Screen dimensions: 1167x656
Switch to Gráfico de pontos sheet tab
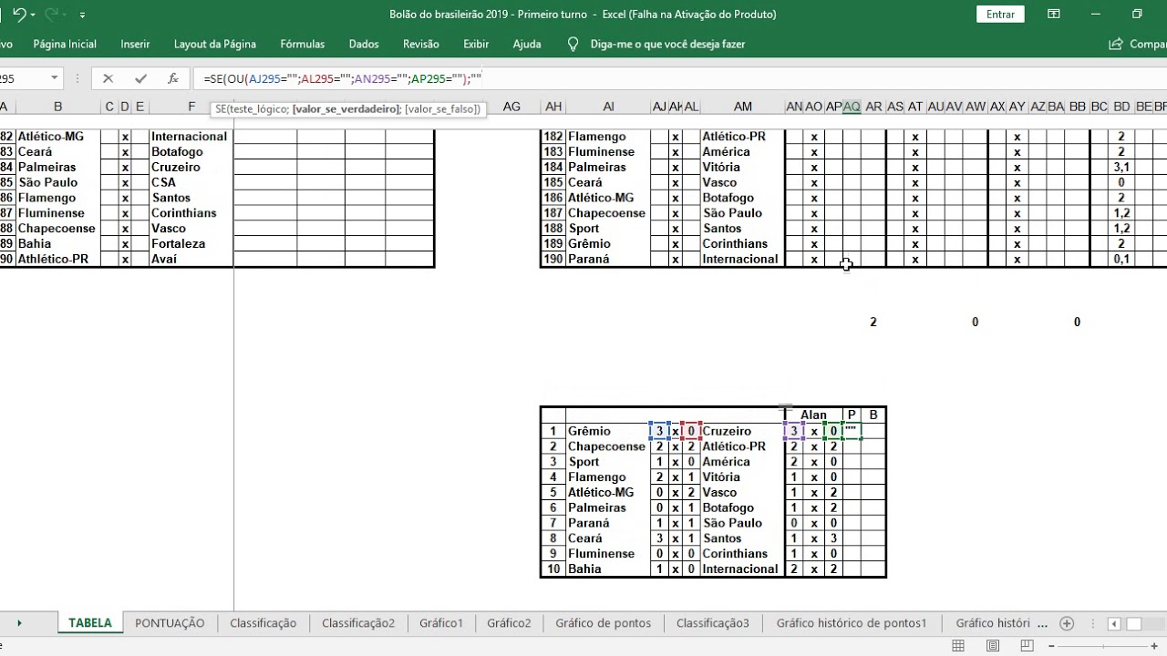(x=603, y=623)
